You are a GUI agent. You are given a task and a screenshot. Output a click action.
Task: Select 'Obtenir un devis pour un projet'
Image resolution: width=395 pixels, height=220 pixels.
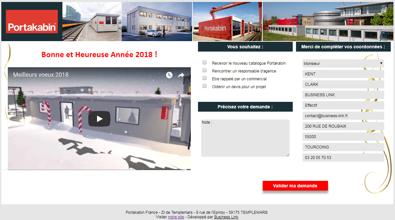pos(205,86)
